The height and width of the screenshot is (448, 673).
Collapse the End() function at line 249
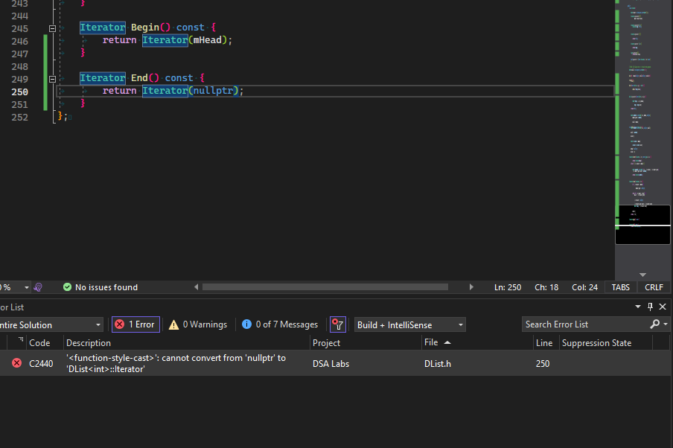click(x=51, y=78)
